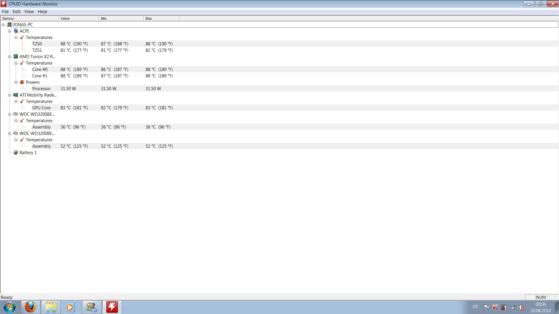559x314 pixels.
Task: Click the Powers flame icon
Action: pyautogui.click(x=22, y=82)
